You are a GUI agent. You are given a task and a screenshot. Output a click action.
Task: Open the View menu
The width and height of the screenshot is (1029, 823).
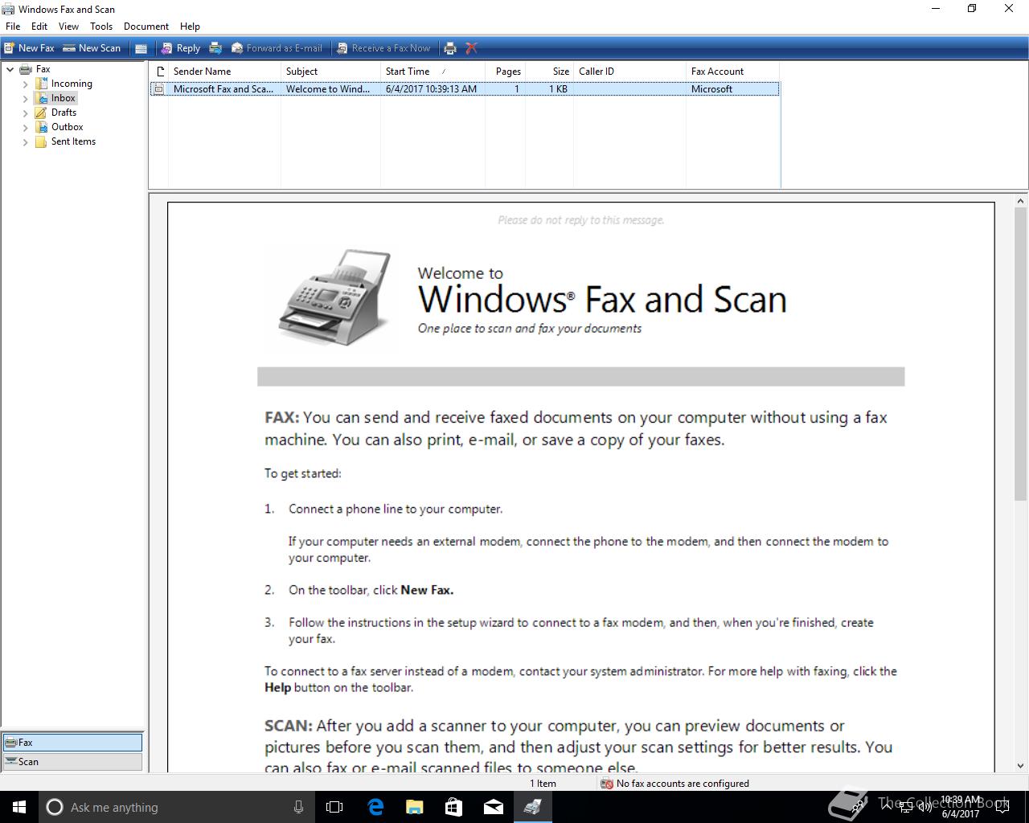(x=68, y=27)
